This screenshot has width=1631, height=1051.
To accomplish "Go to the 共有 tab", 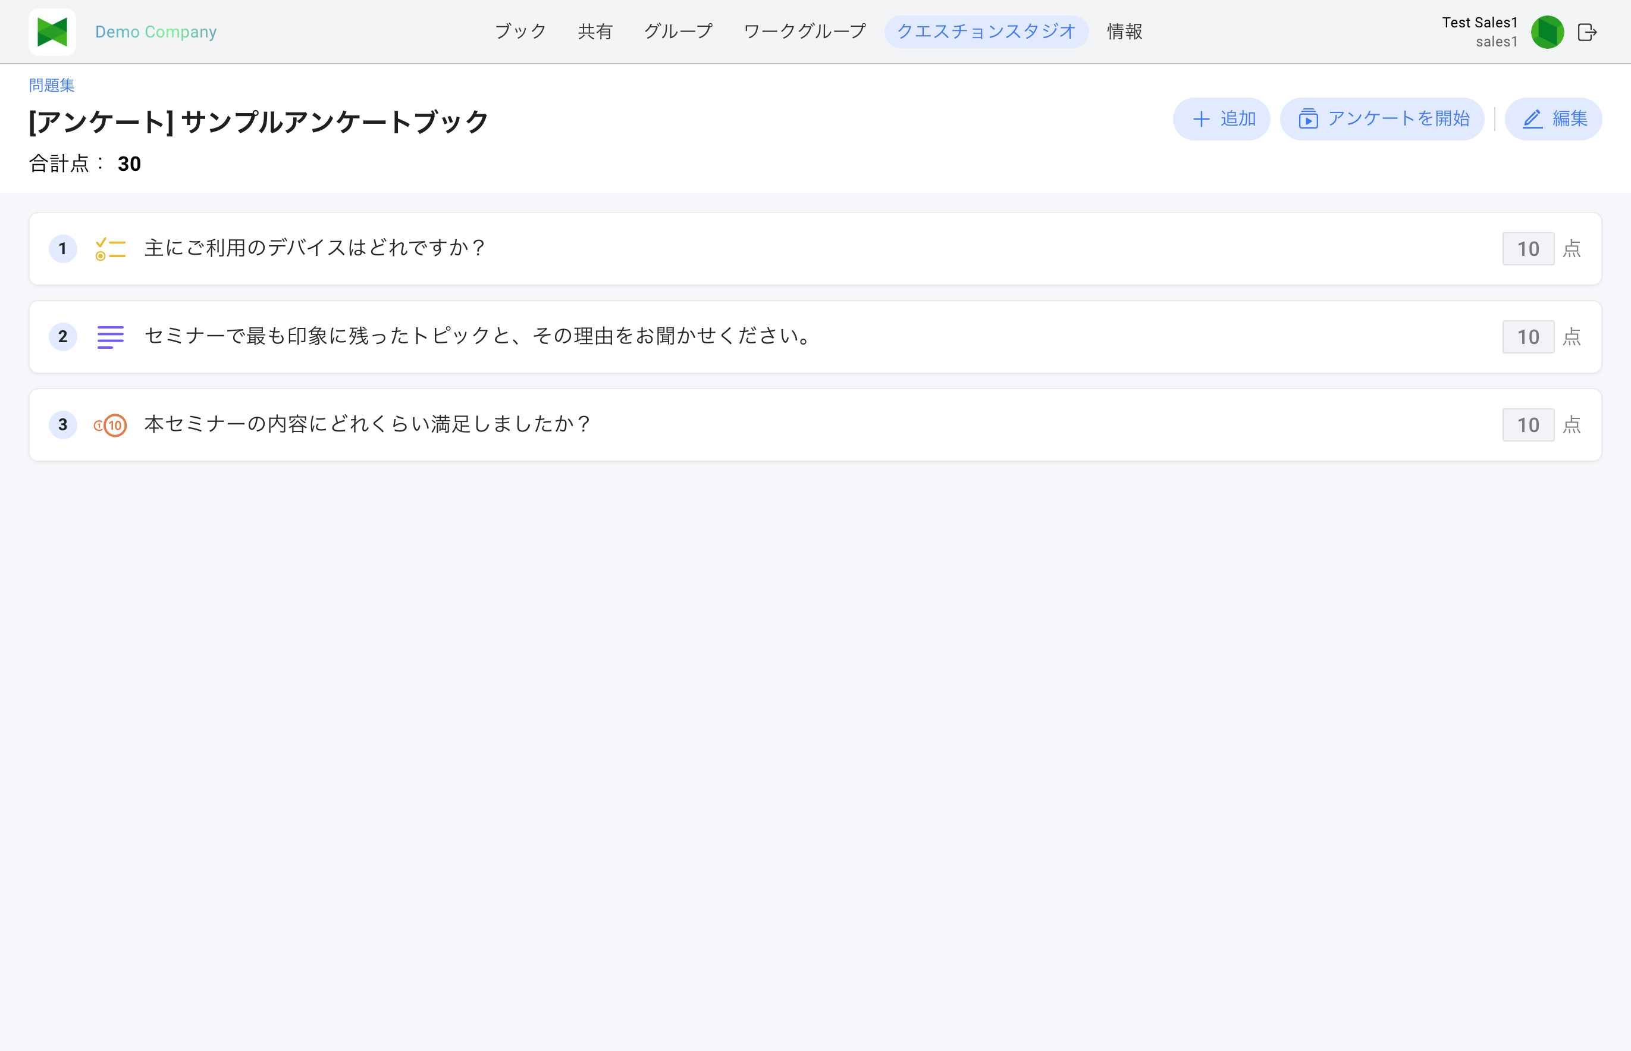I will [595, 32].
